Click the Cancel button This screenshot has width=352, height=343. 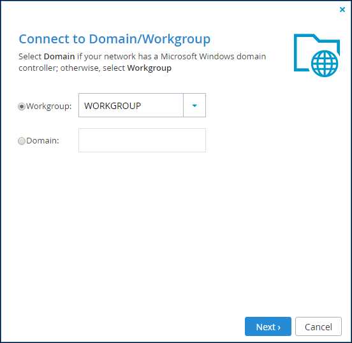pos(318,326)
